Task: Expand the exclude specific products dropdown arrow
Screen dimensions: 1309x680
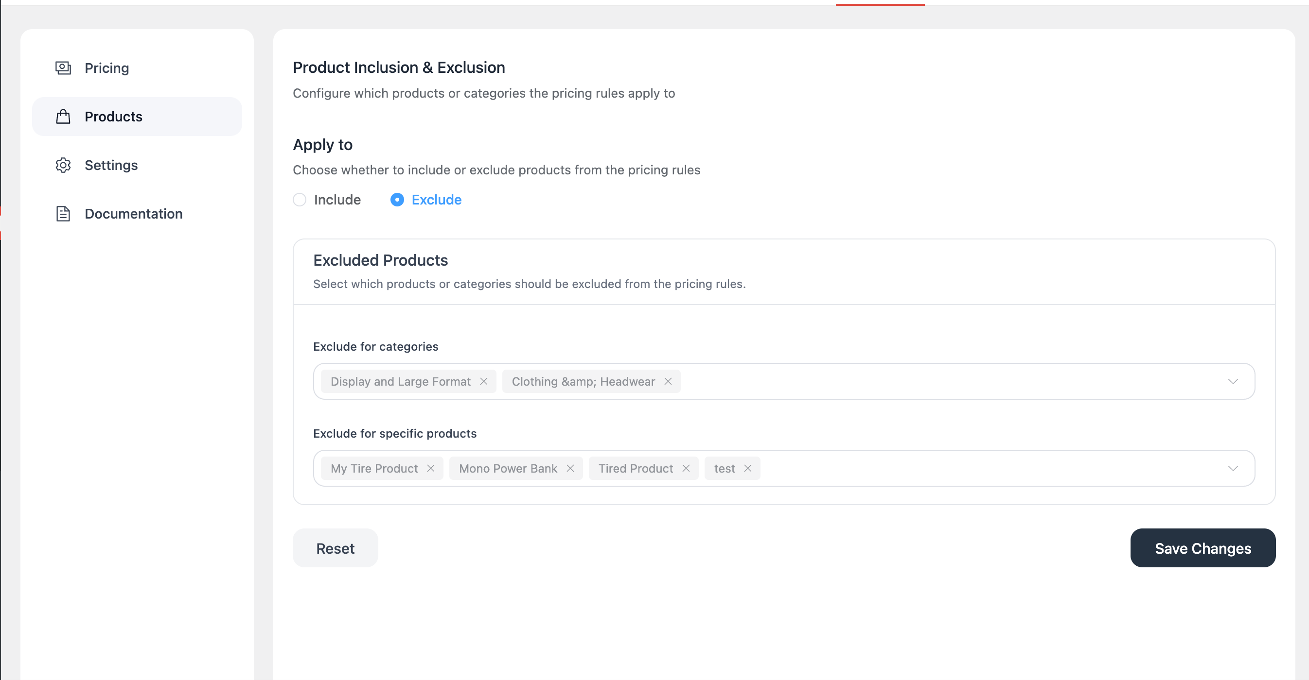Action: 1233,468
